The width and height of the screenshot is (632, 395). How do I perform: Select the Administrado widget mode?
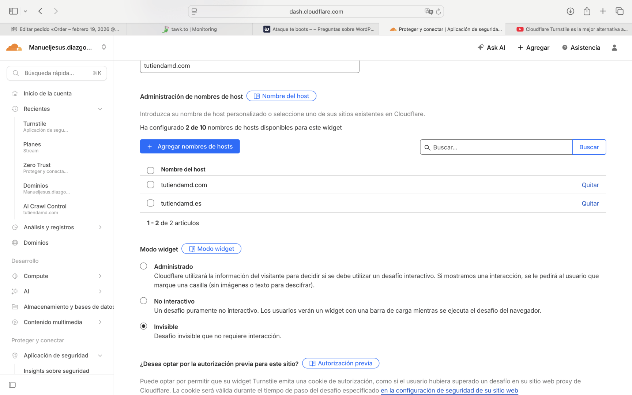[143, 266]
